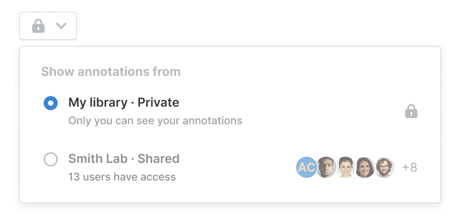Click the curly-haired man with glasses avatar
Image resolution: width=467 pixels, height=222 pixels.
point(385,167)
